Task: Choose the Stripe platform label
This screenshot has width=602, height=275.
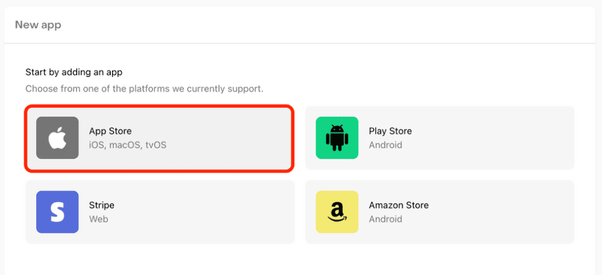Action: click(102, 205)
